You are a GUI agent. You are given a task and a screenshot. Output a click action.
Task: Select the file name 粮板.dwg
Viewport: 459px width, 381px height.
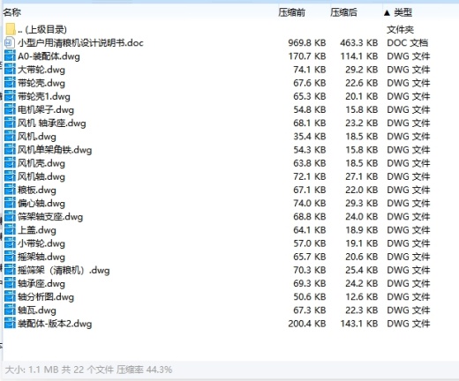click(37, 190)
